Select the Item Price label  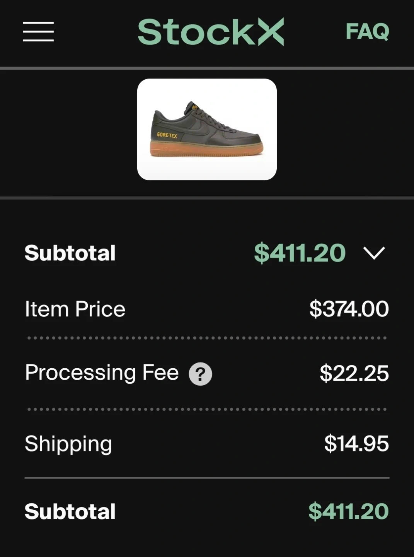point(75,309)
